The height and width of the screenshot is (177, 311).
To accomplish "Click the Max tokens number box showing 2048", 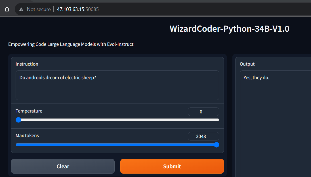I will pos(203,136).
